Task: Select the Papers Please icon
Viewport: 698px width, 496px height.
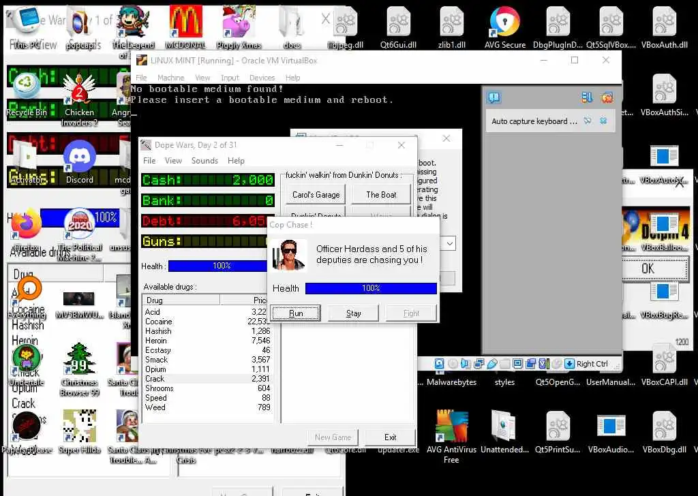Action: pos(27,431)
